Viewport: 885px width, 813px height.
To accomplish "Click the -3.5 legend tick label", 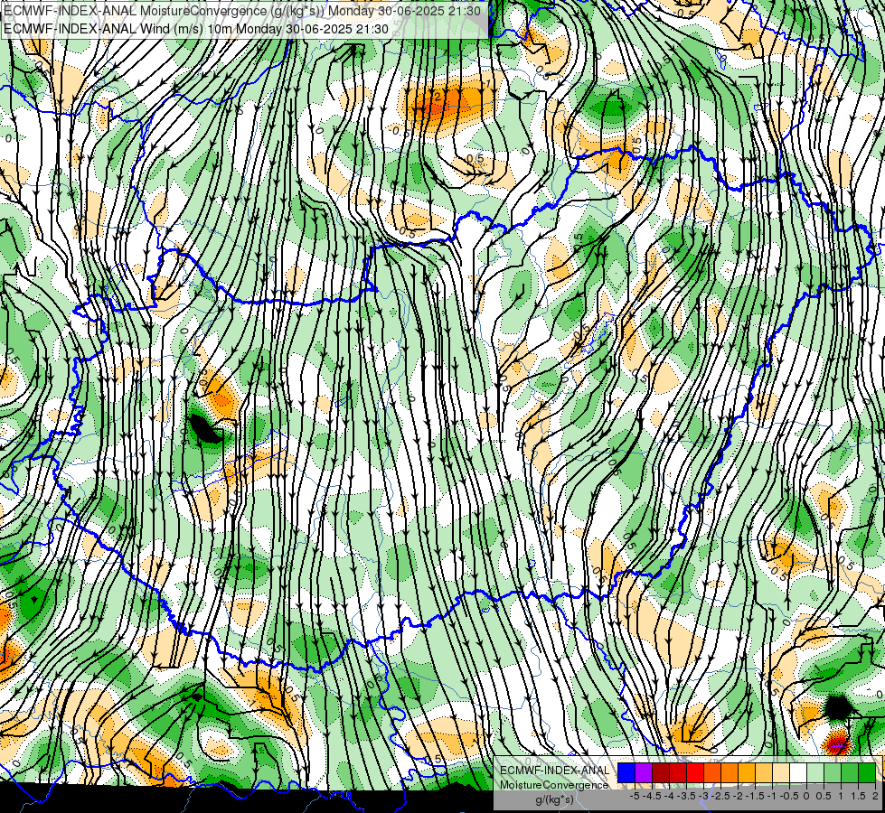I will pyautogui.click(x=686, y=796).
